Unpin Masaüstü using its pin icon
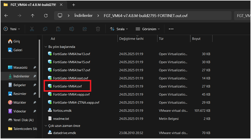 35,68
